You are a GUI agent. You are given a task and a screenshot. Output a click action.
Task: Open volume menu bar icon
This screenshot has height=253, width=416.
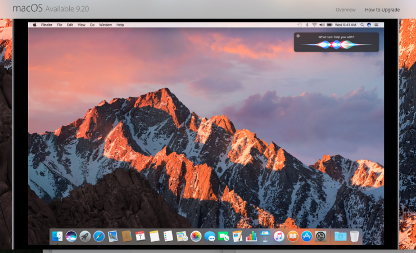click(x=322, y=25)
